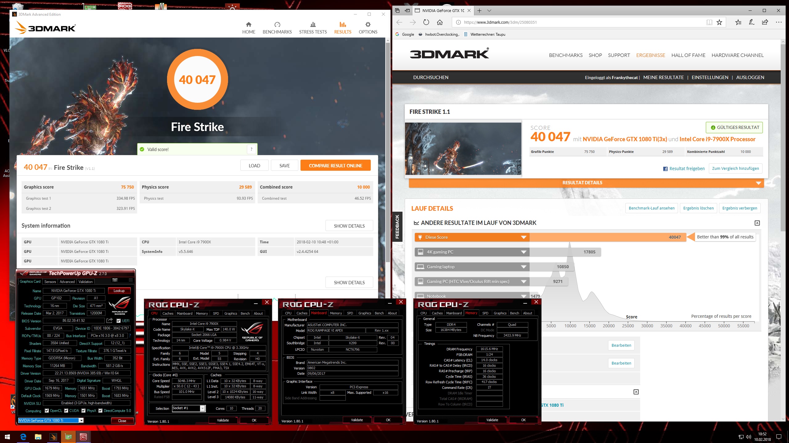This screenshot has height=443, width=789.
Task: Open HALL OF FAME on 3DMark site
Action: coord(688,55)
